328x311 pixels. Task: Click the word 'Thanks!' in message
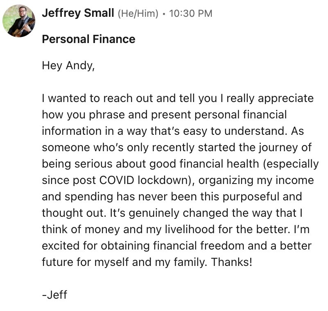point(232,261)
